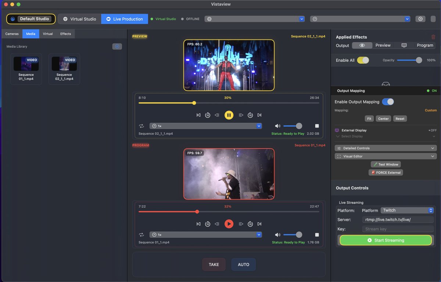Switch to the Effects tab

click(x=65, y=34)
